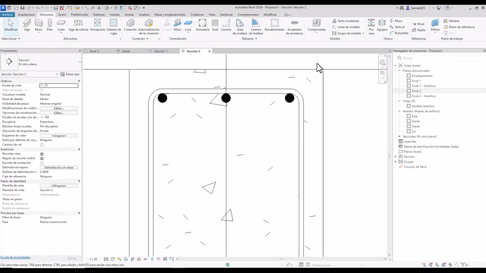This screenshot has height=273, width=486.
Task: Select the Agujero shaft tool
Action: pyautogui.click(x=382, y=25)
